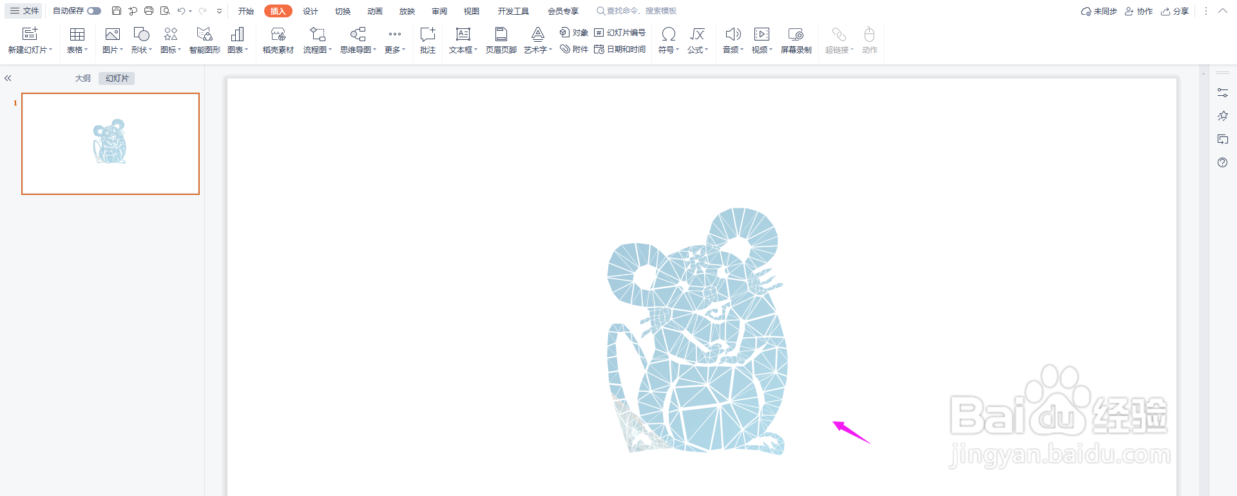Insert an Object (对象)
This screenshot has height=496, width=1237.
click(574, 32)
